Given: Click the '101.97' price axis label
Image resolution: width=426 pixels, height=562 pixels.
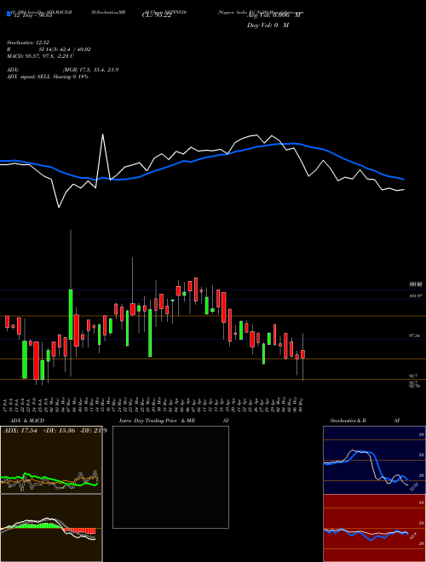Looking at the screenshot, I should point(415,295).
